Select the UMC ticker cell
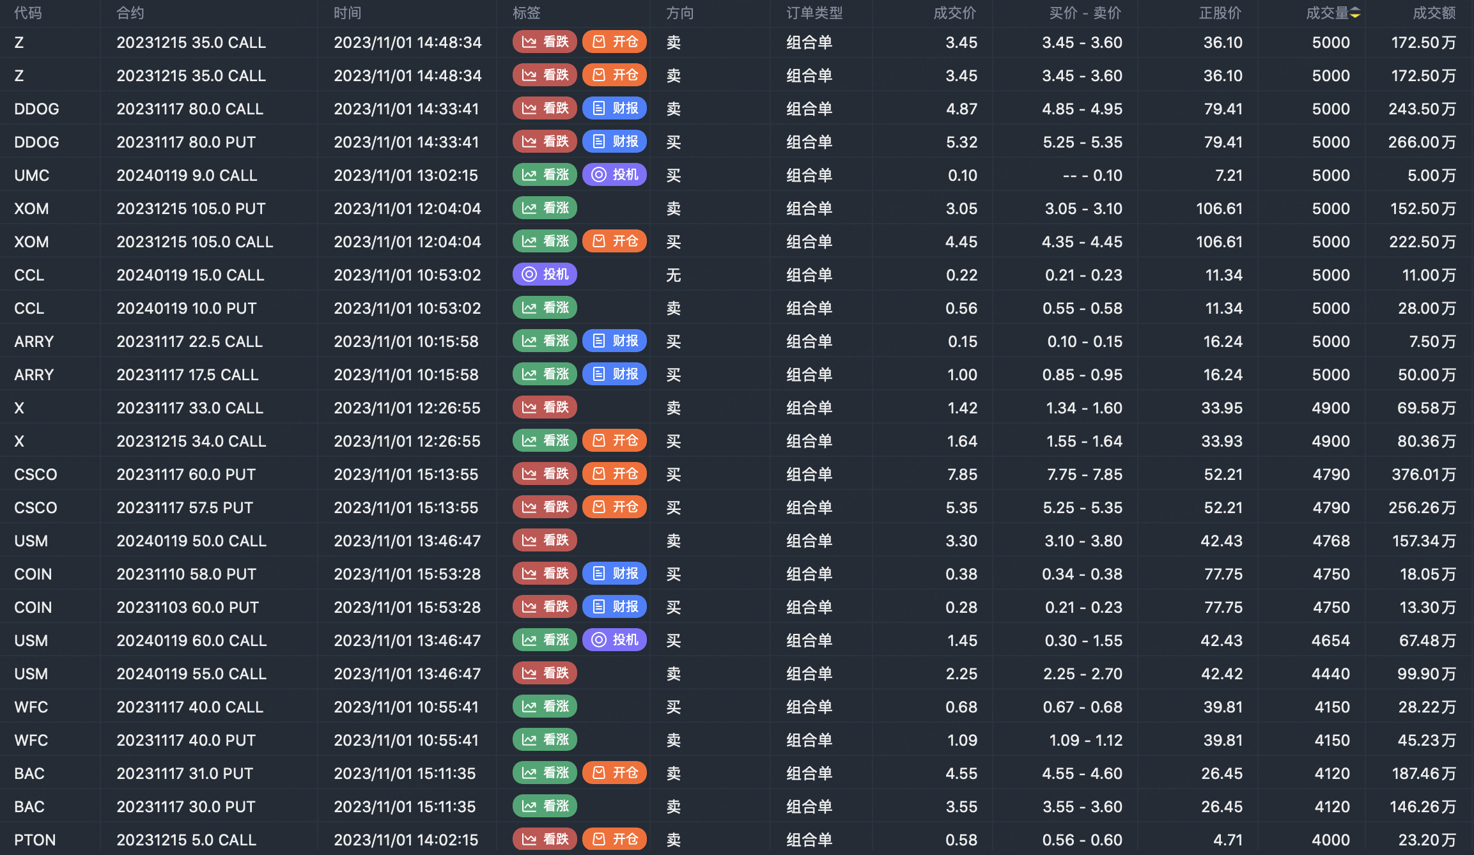This screenshot has height=855, width=1474. click(x=32, y=175)
